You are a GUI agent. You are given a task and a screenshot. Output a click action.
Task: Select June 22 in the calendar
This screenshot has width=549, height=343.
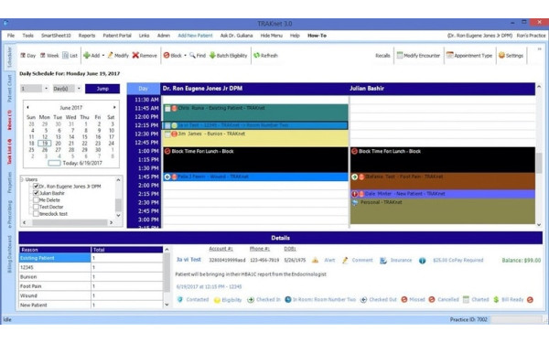[x=84, y=144]
